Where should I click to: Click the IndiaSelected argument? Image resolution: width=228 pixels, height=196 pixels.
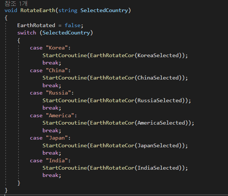tap(158, 168)
